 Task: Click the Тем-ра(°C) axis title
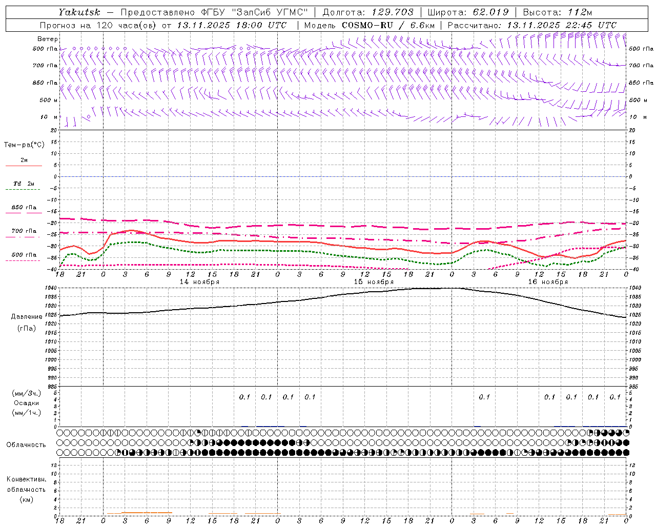click(x=24, y=145)
